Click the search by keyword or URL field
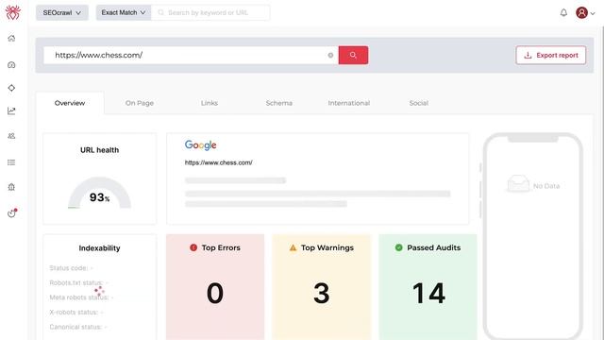Image resolution: width=604 pixels, height=340 pixels. [210, 12]
